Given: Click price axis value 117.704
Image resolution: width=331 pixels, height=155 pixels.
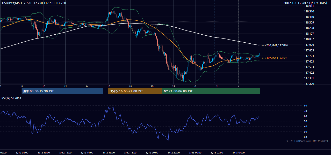Looking at the screenshot, I should [309, 56].
